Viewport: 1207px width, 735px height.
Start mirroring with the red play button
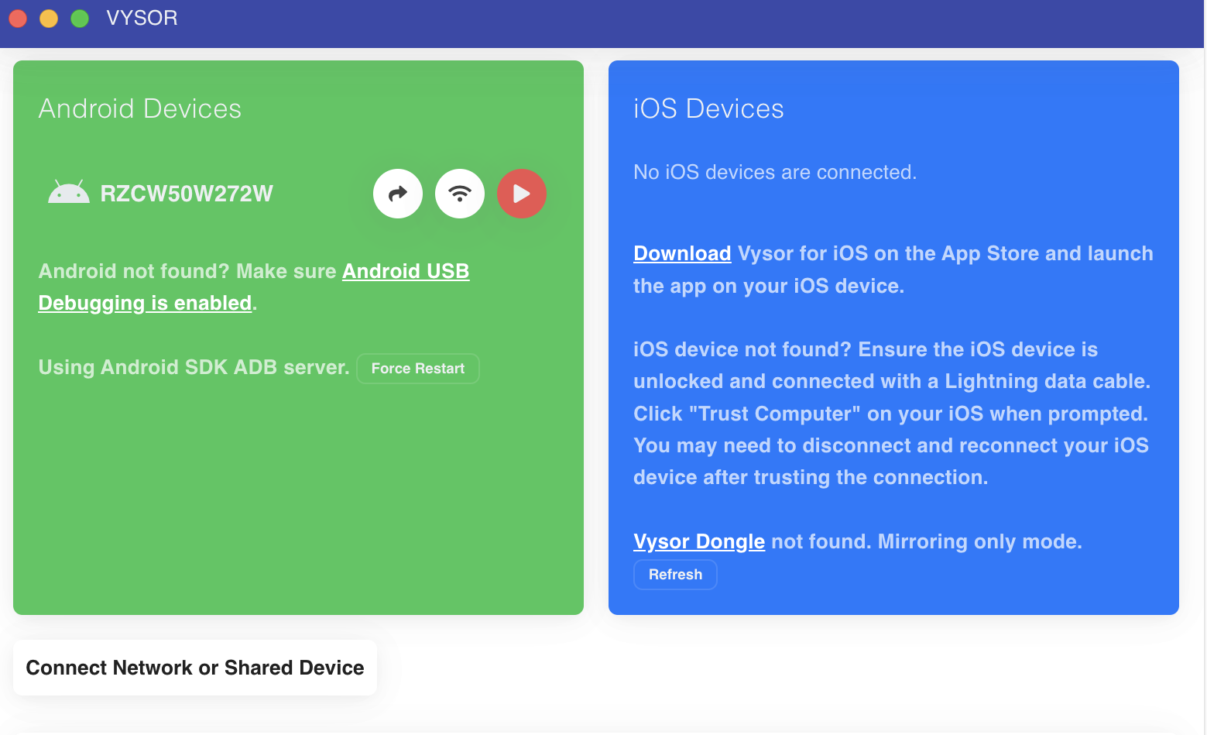click(522, 194)
